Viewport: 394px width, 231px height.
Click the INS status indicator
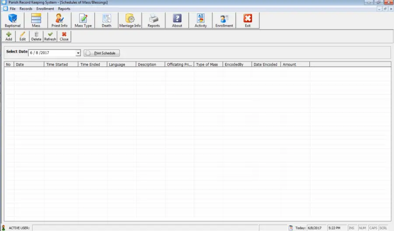(x=351, y=228)
